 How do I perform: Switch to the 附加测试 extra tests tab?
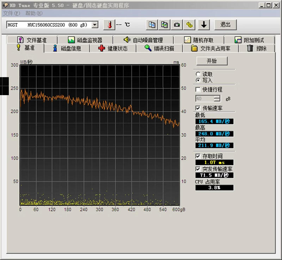[x=250, y=40]
